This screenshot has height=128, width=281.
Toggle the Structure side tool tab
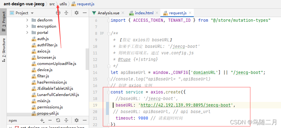coord(3,49)
